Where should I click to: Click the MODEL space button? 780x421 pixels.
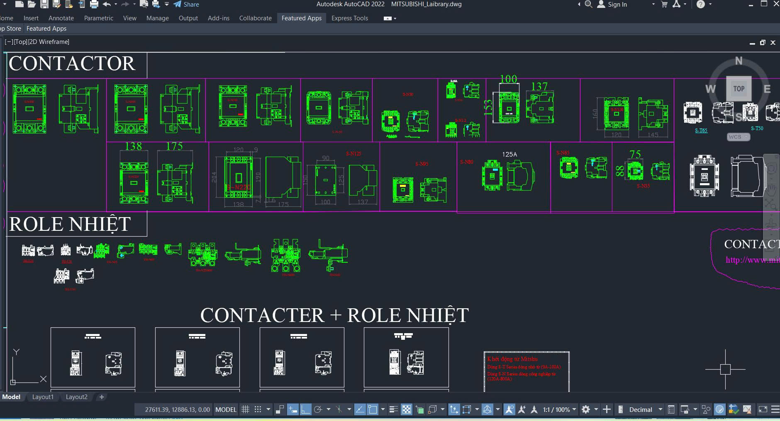tap(226, 409)
